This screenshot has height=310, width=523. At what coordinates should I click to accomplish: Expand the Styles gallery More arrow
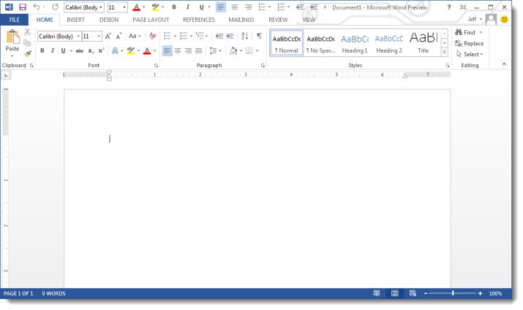pyautogui.click(x=444, y=53)
